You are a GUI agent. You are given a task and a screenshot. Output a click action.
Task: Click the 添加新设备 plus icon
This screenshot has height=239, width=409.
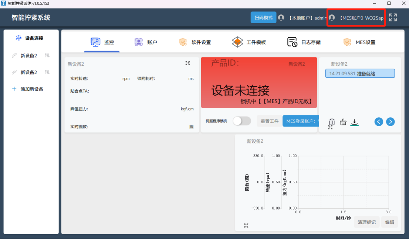pyautogui.click(x=14, y=89)
